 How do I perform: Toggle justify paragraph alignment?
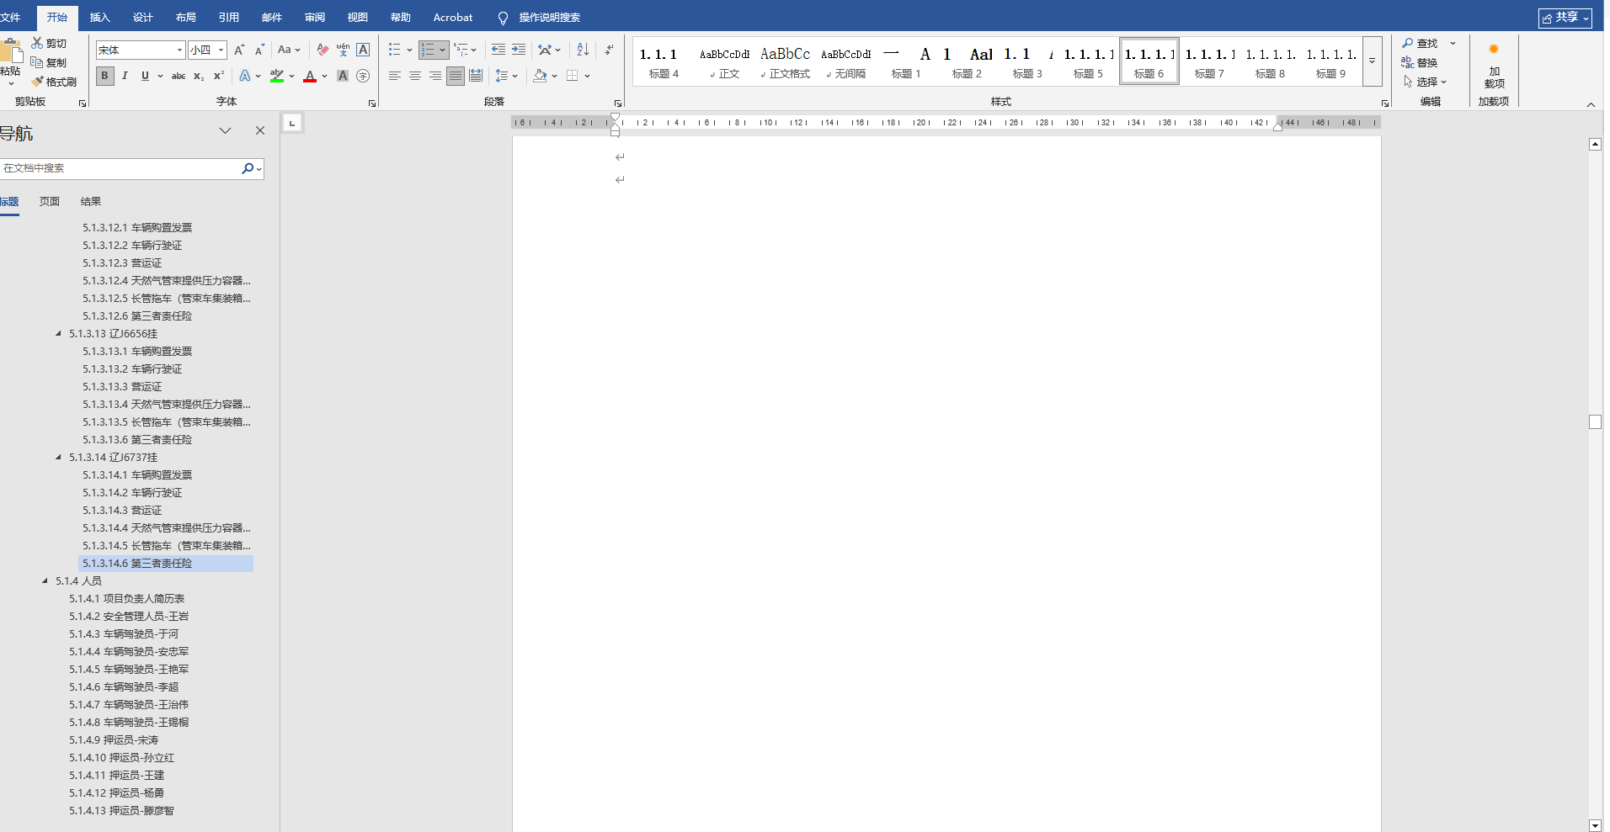pyautogui.click(x=456, y=76)
